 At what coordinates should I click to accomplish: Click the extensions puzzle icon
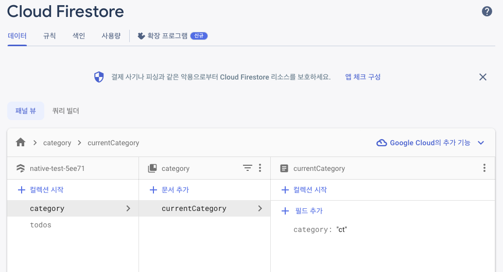click(x=141, y=36)
